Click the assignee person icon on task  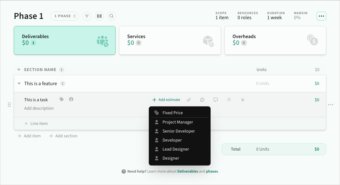pos(71,99)
